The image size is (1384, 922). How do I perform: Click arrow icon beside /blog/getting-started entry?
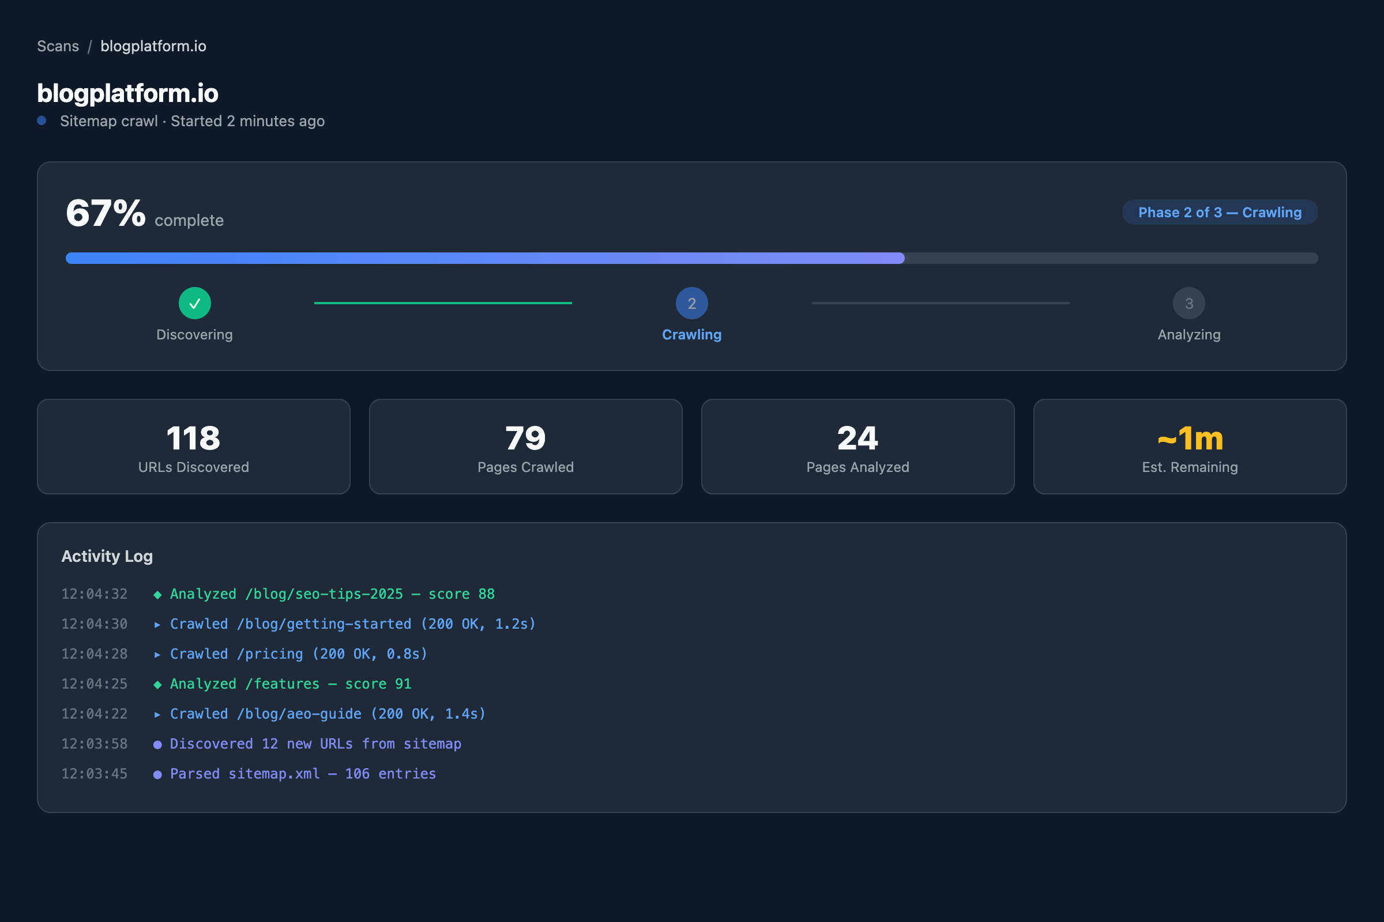pyautogui.click(x=157, y=625)
